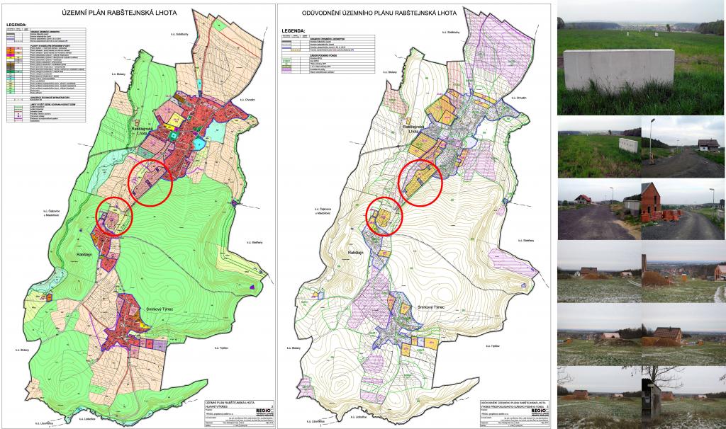Screen dimensions: 726x429
Task: Click the large red circle on the left map
Action: click(x=150, y=182)
